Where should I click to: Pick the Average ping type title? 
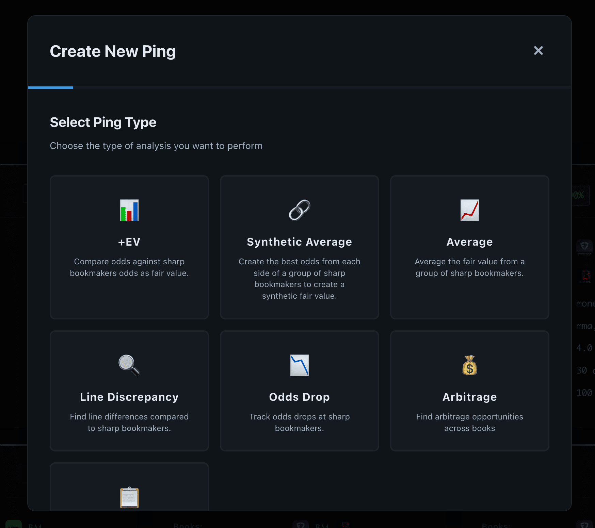coord(470,242)
